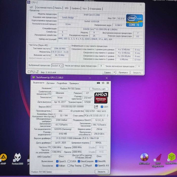Screen dimensions: 177x177
Task: Click the Посетить сайт button
Action: 99,89
